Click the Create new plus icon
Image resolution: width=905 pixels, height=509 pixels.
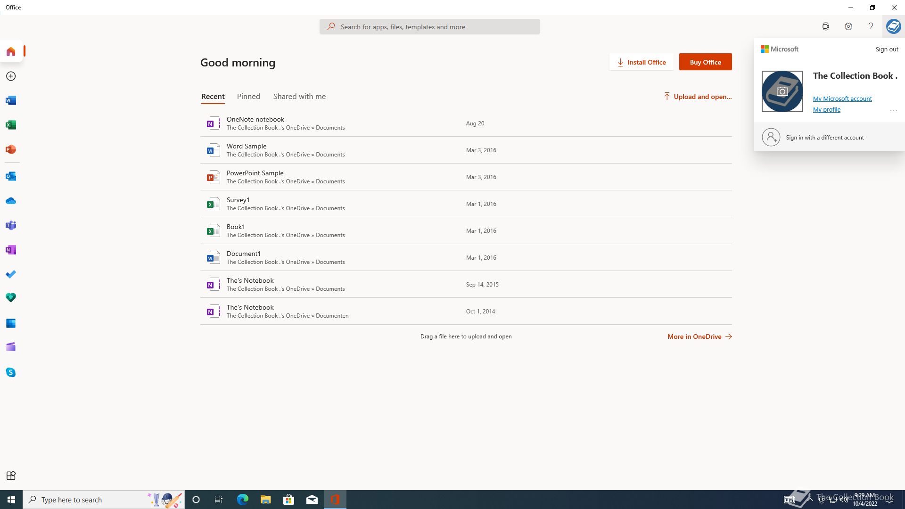pyautogui.click(x=11, y=76)
